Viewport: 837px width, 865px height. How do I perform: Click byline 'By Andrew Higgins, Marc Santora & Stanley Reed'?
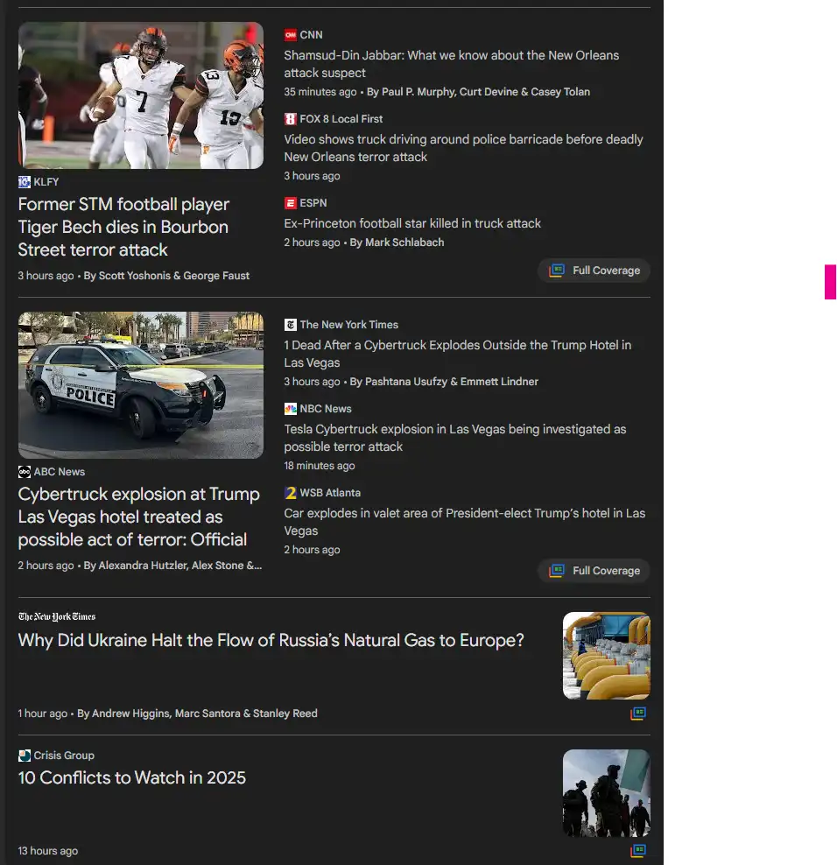click(197, 714)
